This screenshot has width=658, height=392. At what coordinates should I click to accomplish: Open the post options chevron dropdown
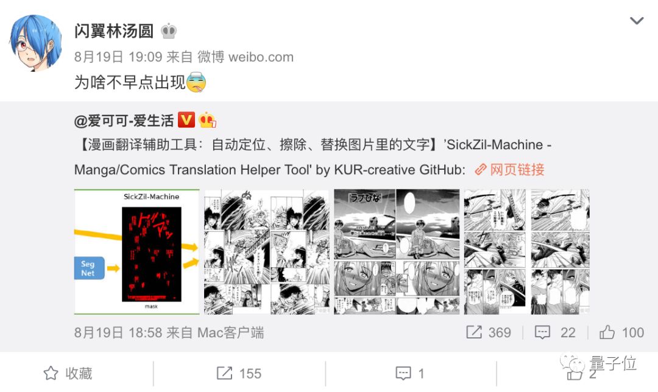tap(637, 21)
